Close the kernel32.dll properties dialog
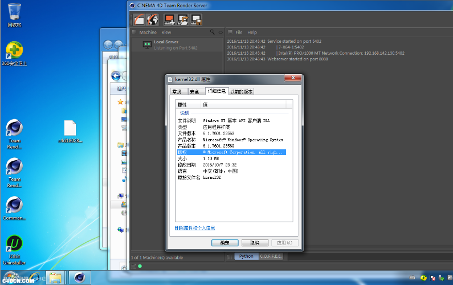This screenshot has height=285, width=453. coord(293,78)
